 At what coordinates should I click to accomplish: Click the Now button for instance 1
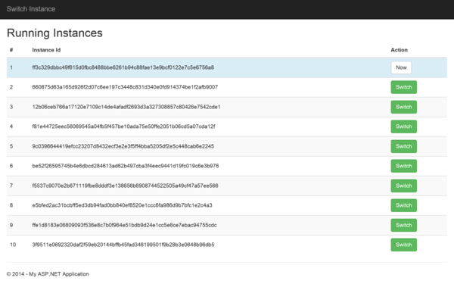click(x=401, y=67)
